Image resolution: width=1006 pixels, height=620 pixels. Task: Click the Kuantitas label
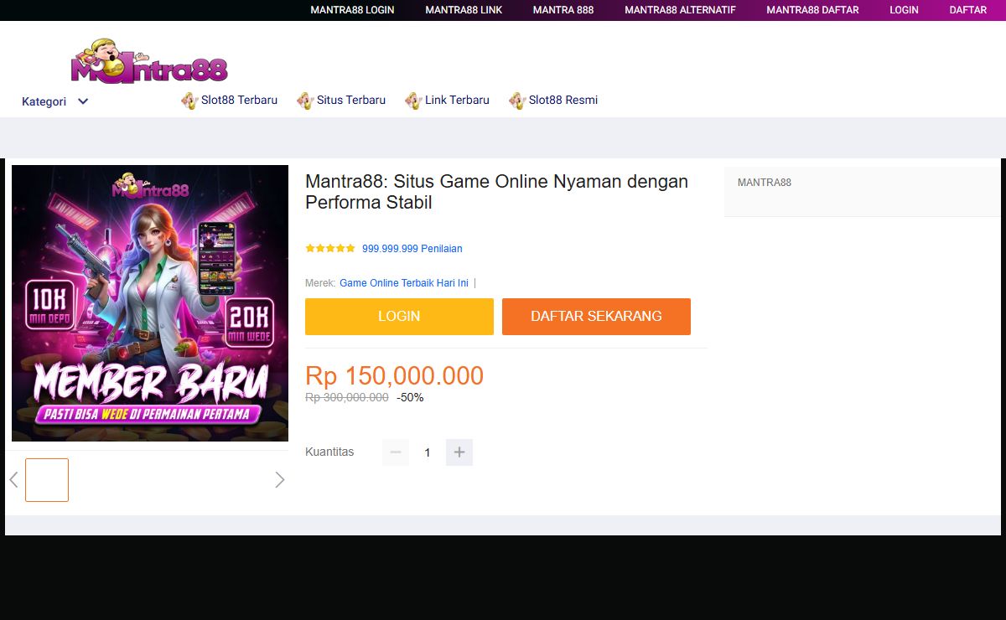(329, 452)
